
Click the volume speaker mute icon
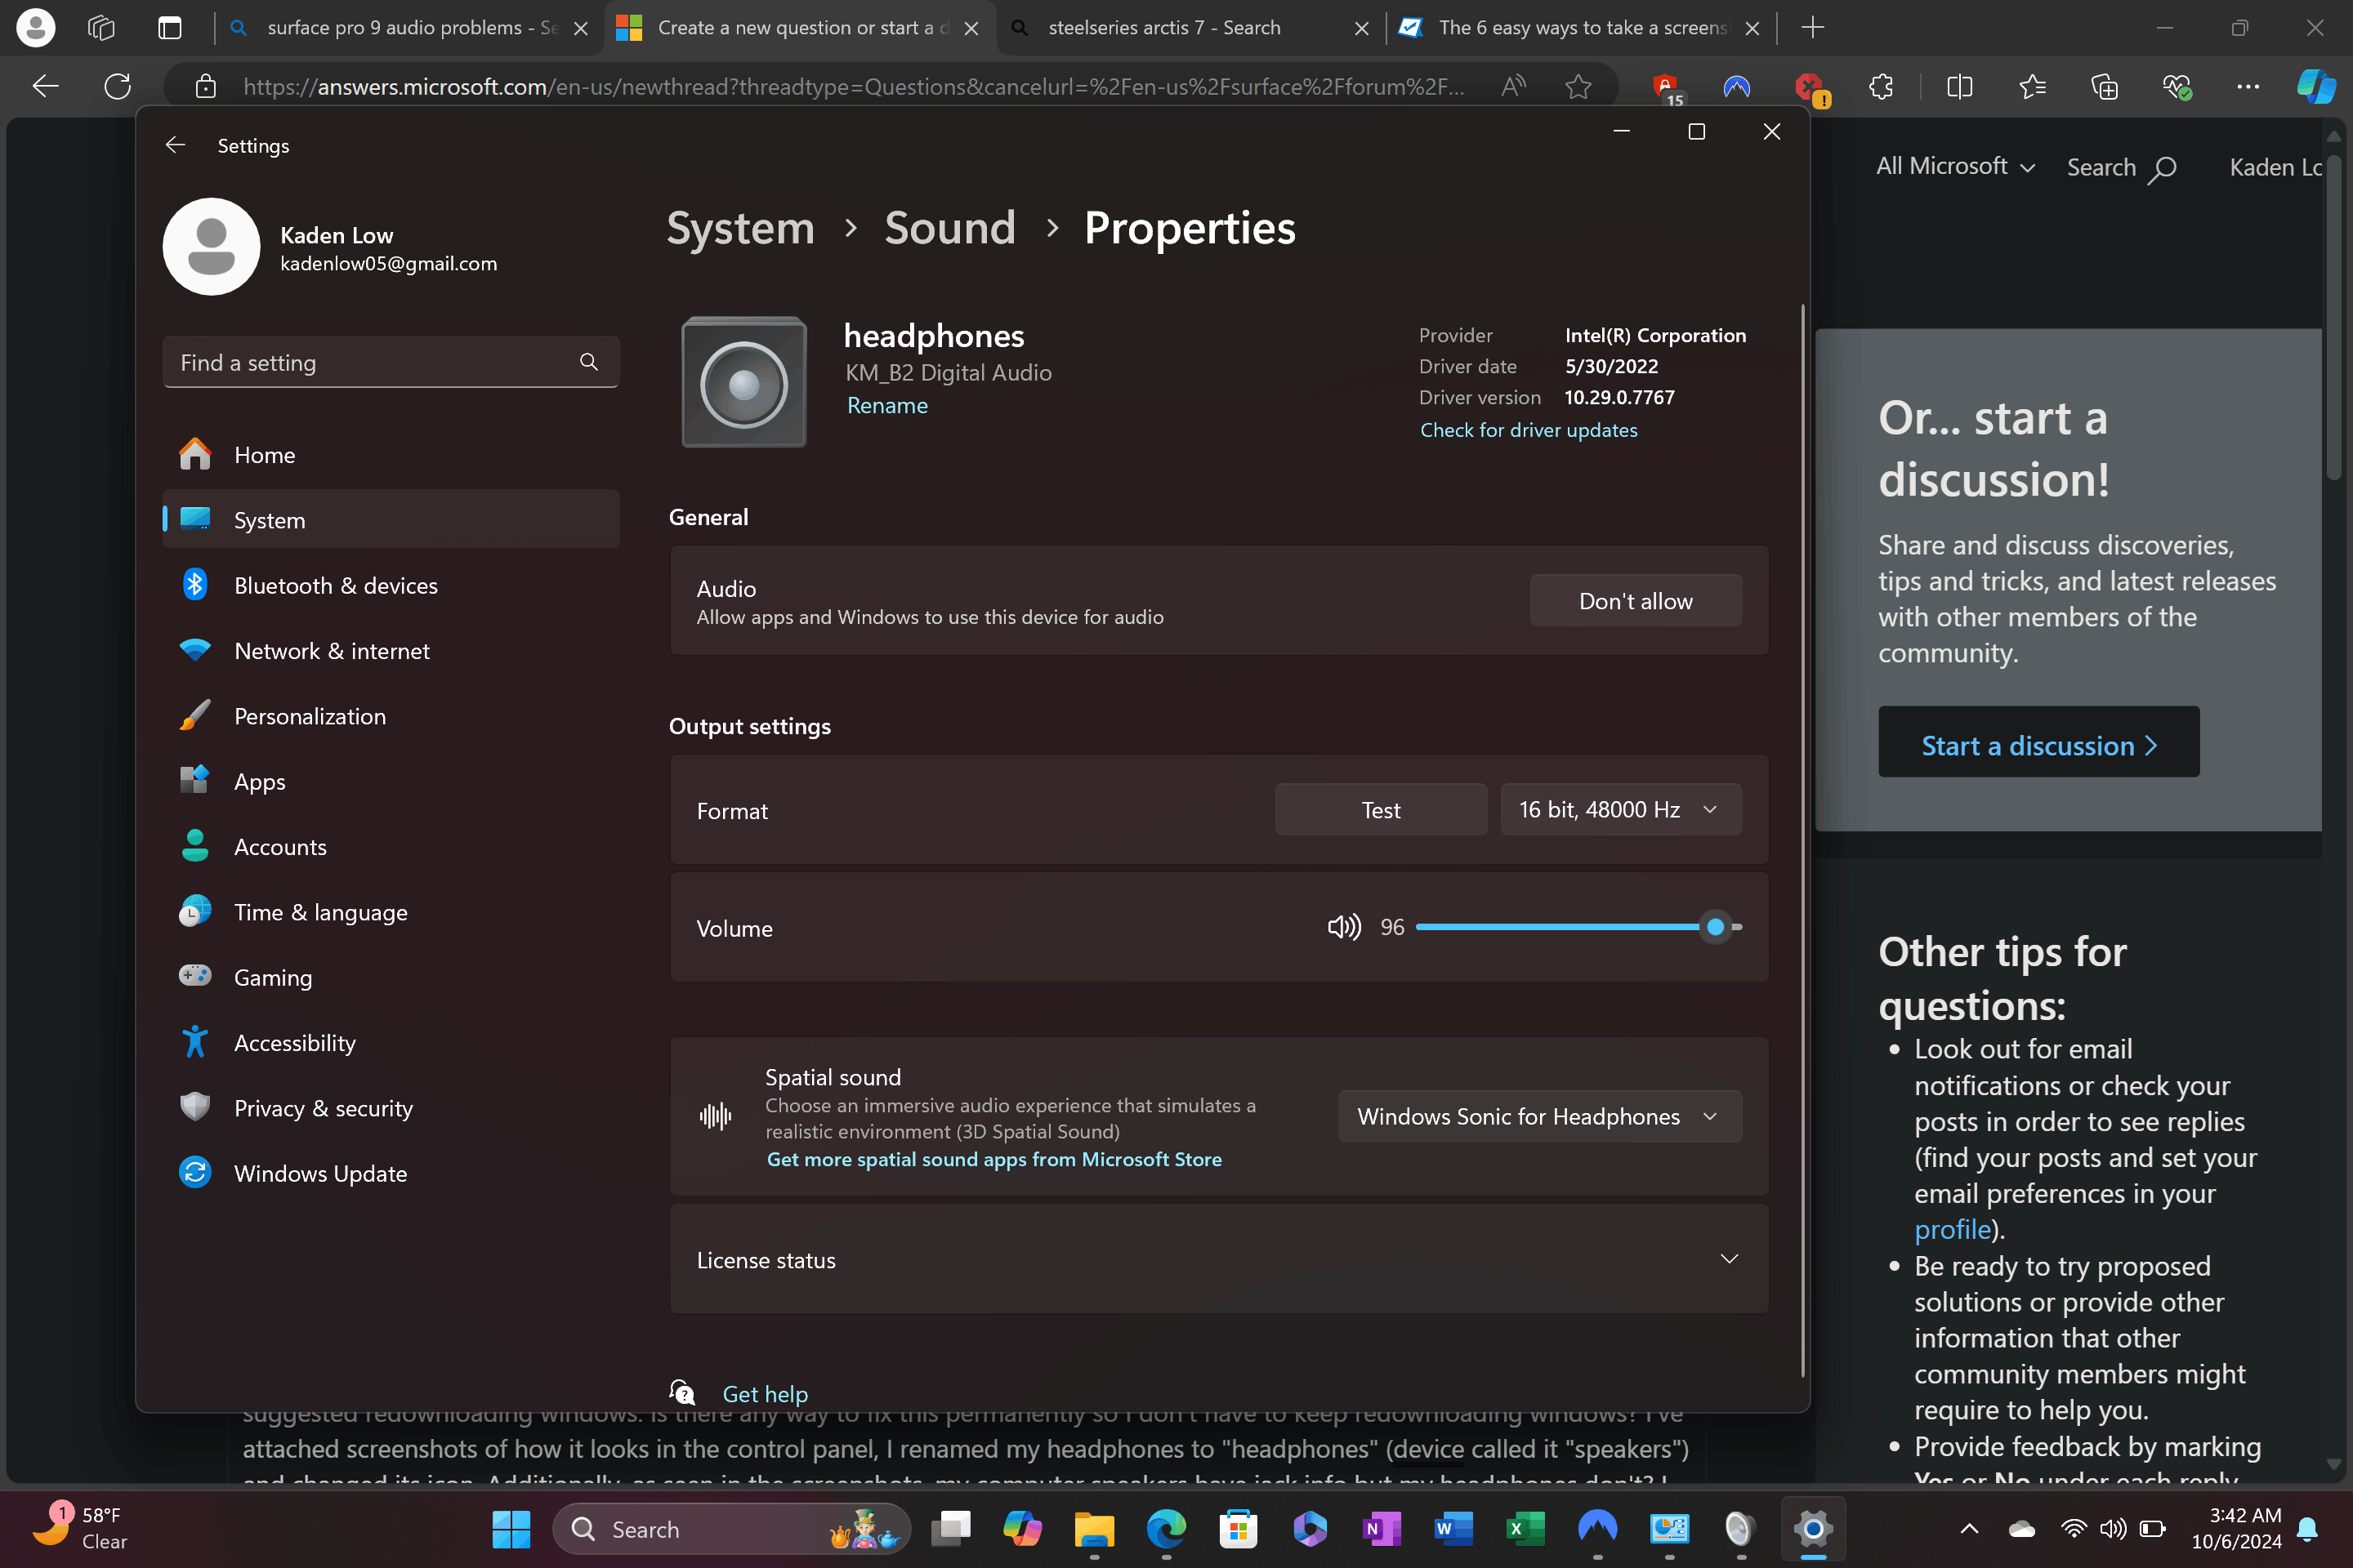point(1342,927)
